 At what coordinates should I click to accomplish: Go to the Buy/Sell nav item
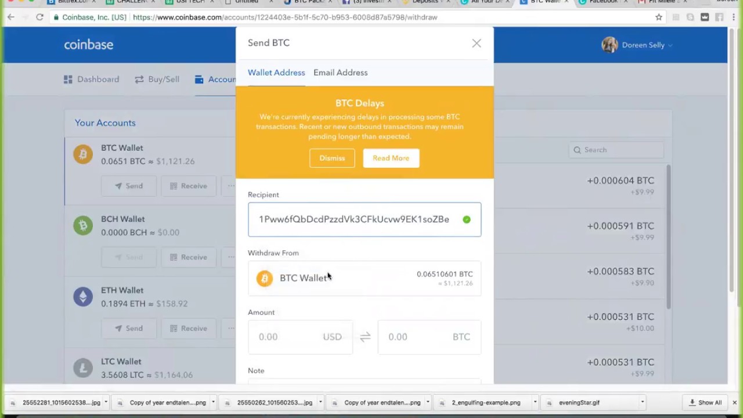(x=157, y=80)
